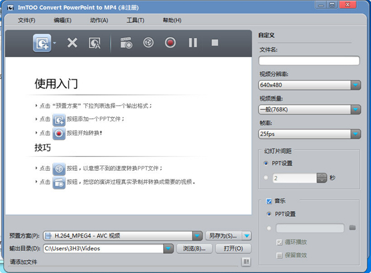
Task: Toggle the 音乐 checkbox
Action: click(x=269, y=201)
